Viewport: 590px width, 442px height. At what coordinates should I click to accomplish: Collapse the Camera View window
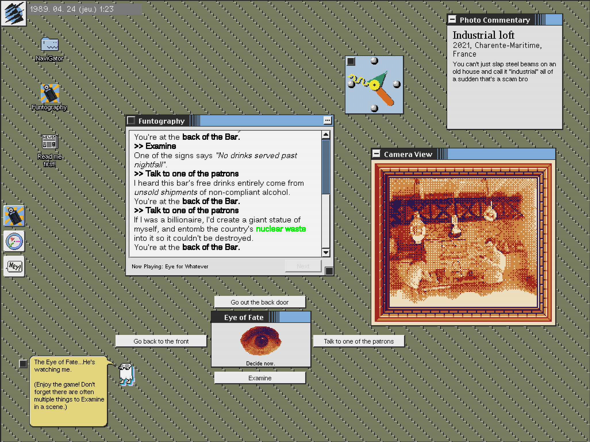pos(376,154)
